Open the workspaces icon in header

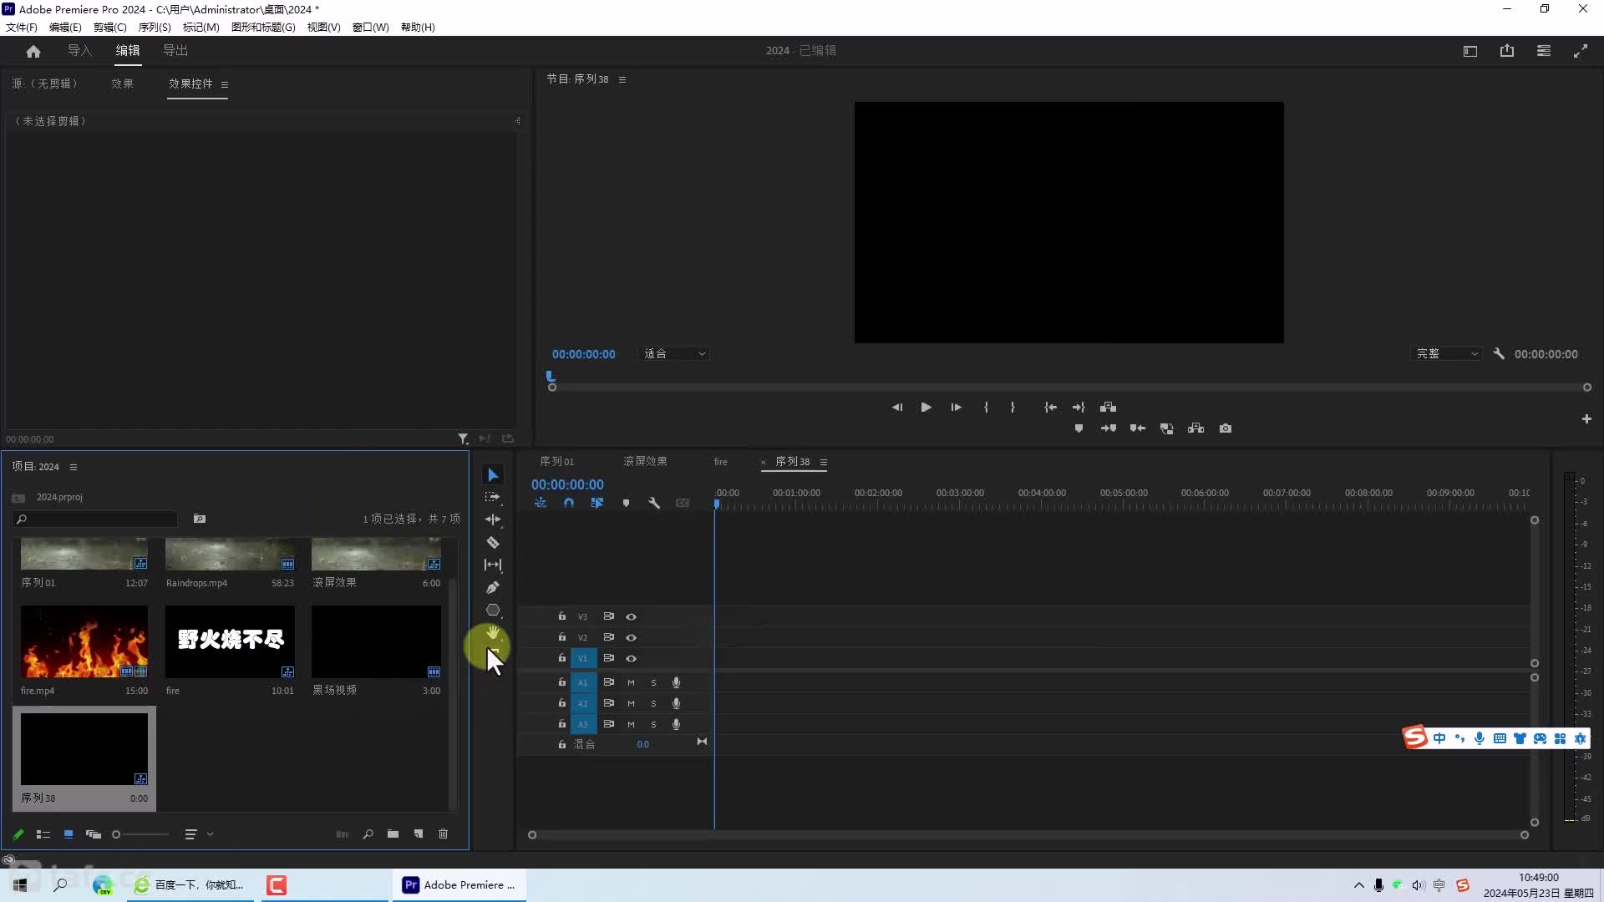coord(1470,51)
